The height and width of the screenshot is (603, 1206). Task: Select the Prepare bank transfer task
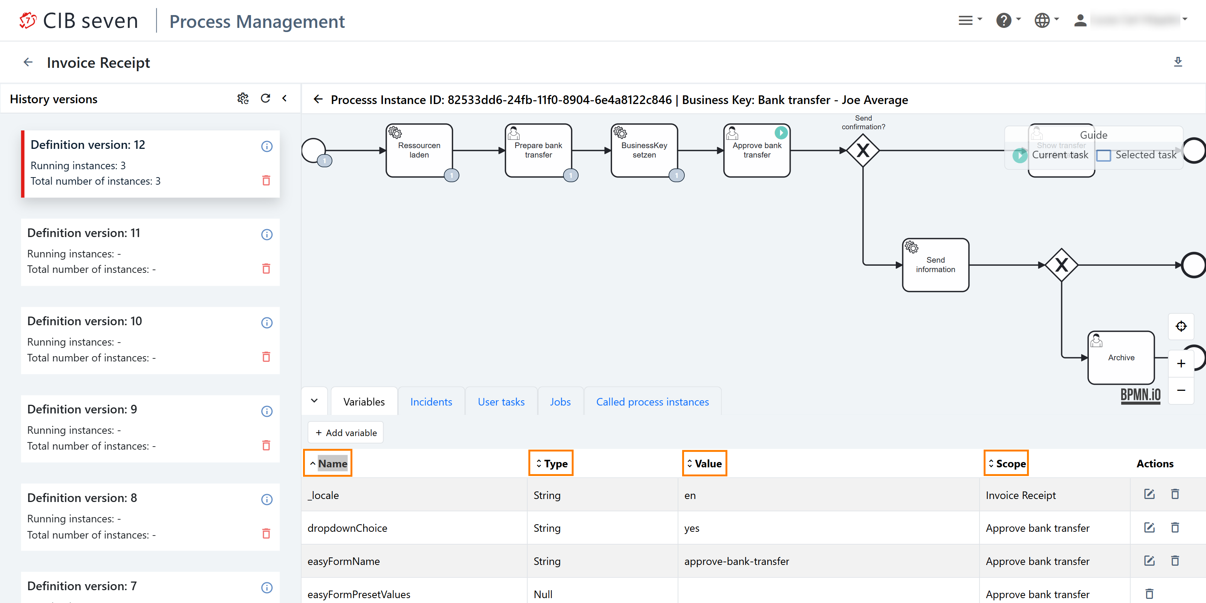(539, 150)
